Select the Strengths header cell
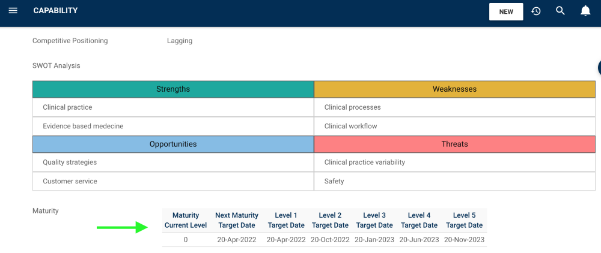Screen dimensions: 601x253 pos(173,89)
